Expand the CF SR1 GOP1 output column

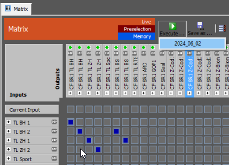point(153,93)
